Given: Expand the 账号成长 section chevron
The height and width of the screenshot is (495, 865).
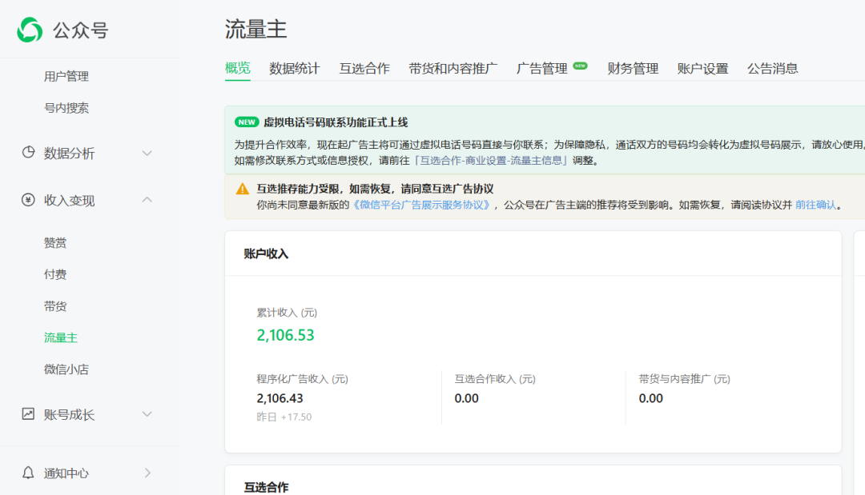Looking at the screenshot, I should coord(147,414).
